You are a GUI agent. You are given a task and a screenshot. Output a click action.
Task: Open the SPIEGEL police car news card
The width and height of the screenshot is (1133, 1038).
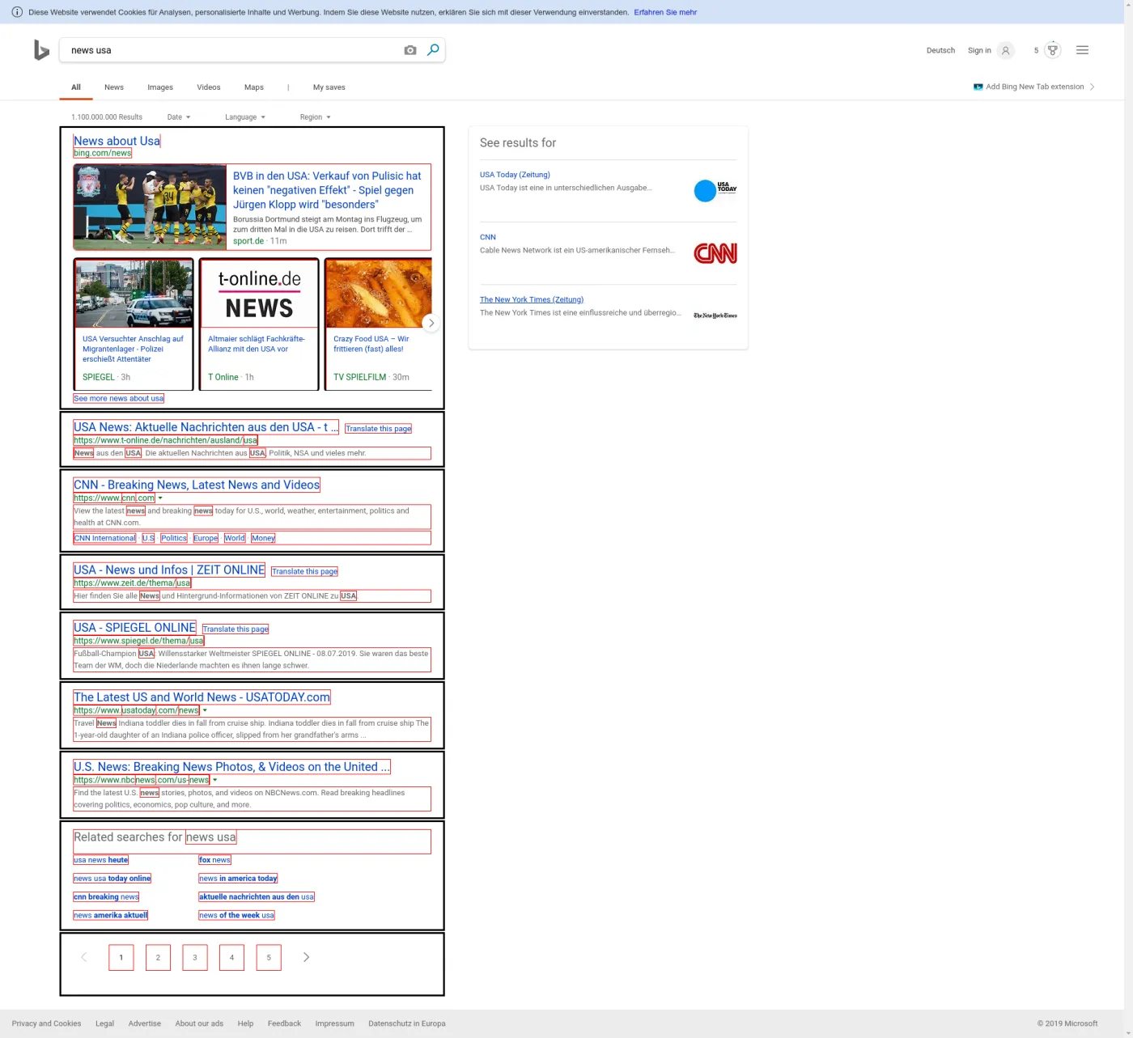(134, 324)
